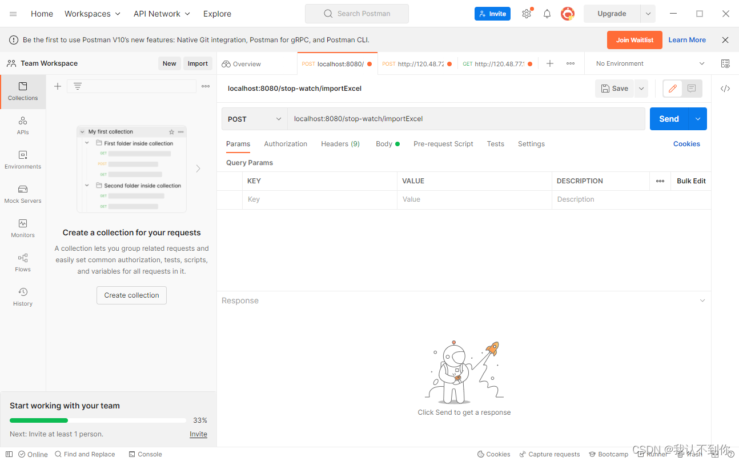Open the Mock Servers sidebar panel
This screenshot has width=739, height=461.
(23, 194)
